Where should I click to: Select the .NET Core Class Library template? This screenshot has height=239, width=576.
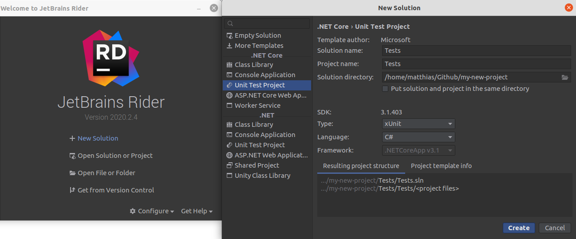pos(267,65)
